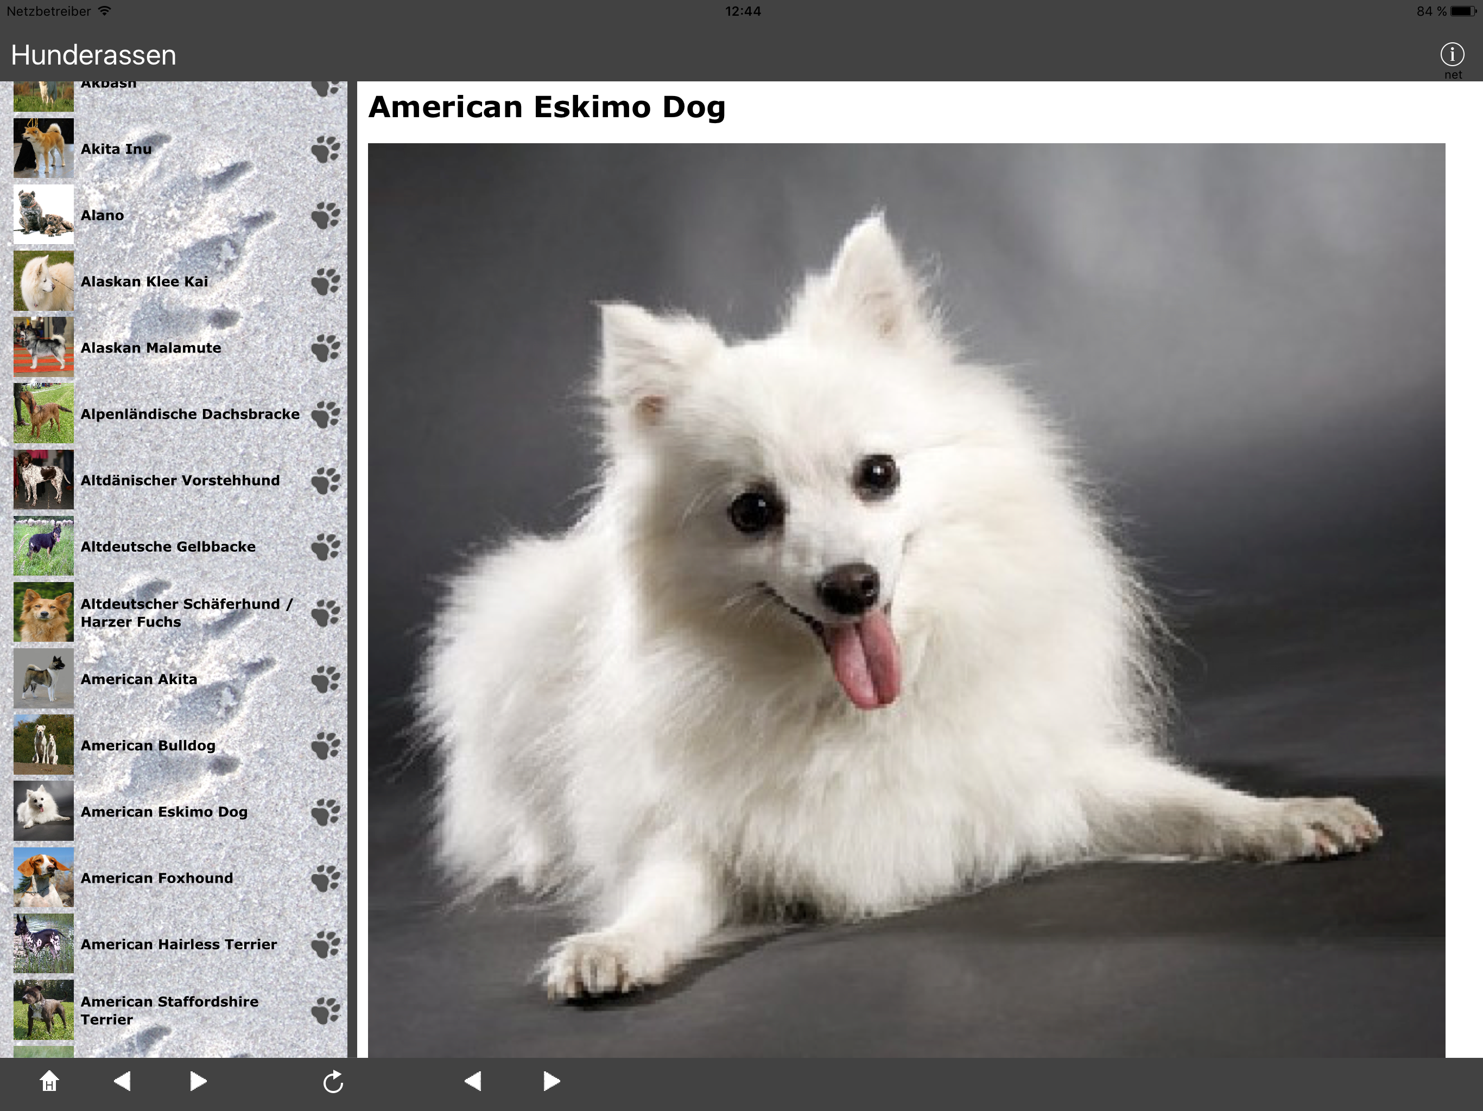The height and width of the screenshot is (1111, 1483).
Task: Open Alaskan Klee Kai entry
Action: point(144,282)
